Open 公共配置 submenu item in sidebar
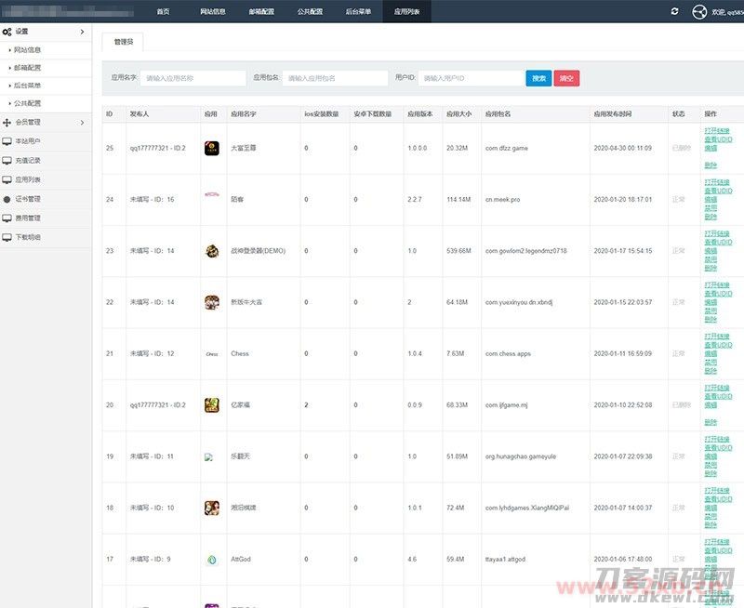This screenshot has height=608, width=744. [x=28, y=102]
